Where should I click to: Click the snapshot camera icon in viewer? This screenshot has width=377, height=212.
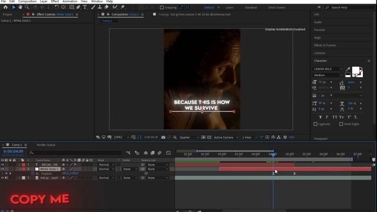coord(164,137)
